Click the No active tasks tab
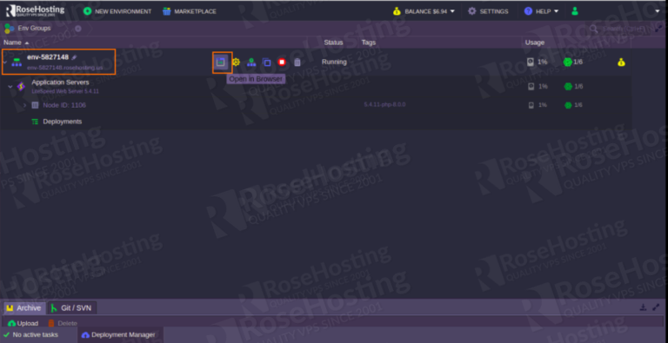668x343 pixels. tap(30, 335)
